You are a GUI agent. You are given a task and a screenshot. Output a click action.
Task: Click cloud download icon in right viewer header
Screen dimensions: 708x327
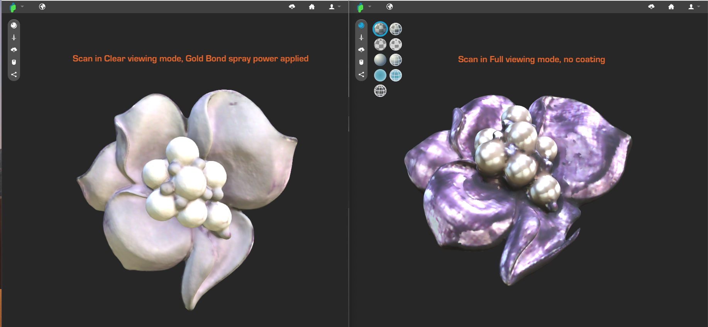coord(651,7)
